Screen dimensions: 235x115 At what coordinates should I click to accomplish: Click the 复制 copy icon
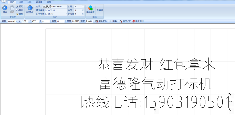(17, 10)
